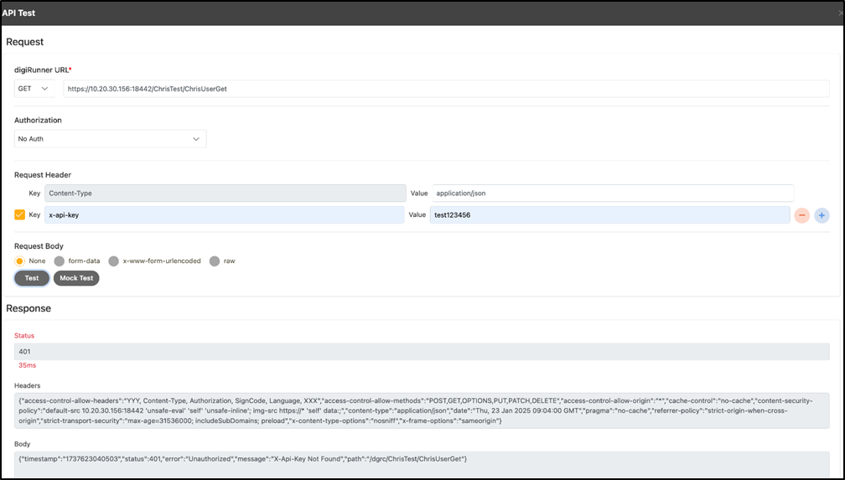Open the GET HTTP method dropdown
The image size is (845, 480).
pos(34,89)
